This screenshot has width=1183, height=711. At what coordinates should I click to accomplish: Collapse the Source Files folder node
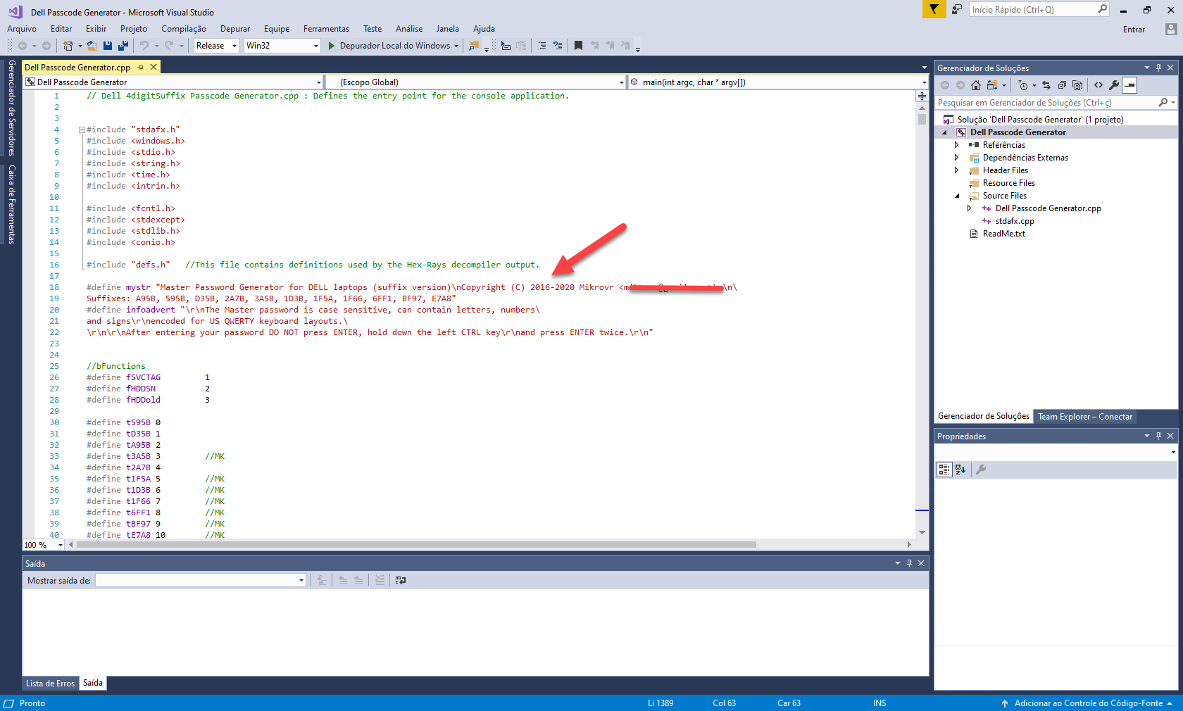[956, 196]
